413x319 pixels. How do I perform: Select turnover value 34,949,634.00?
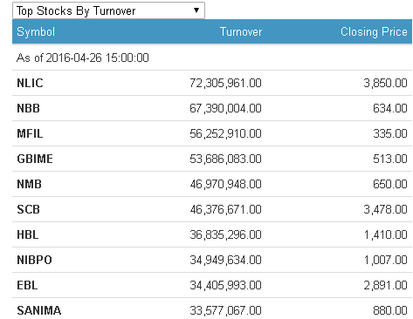[225, 260]
